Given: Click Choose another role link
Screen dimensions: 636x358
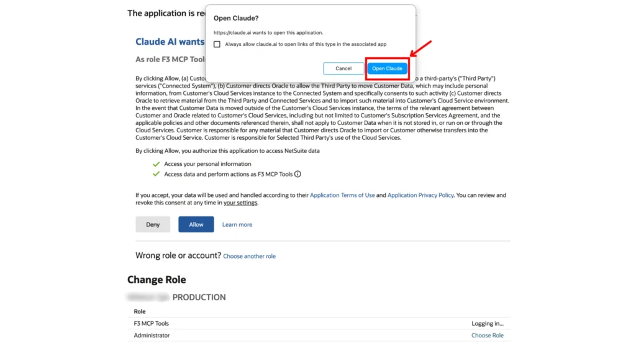Looking at the screenshot, I should tap(249, 256).
